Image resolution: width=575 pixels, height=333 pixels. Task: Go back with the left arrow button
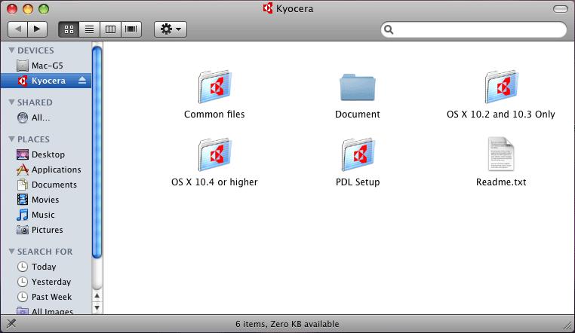(17, 29)
